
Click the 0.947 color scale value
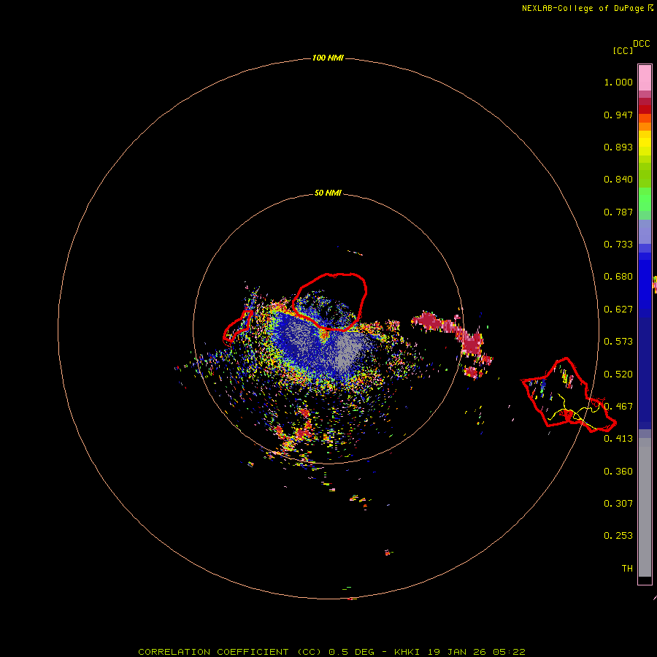(x=618, y=115)
